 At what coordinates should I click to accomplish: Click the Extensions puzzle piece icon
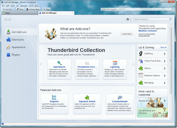click(9, 40)
